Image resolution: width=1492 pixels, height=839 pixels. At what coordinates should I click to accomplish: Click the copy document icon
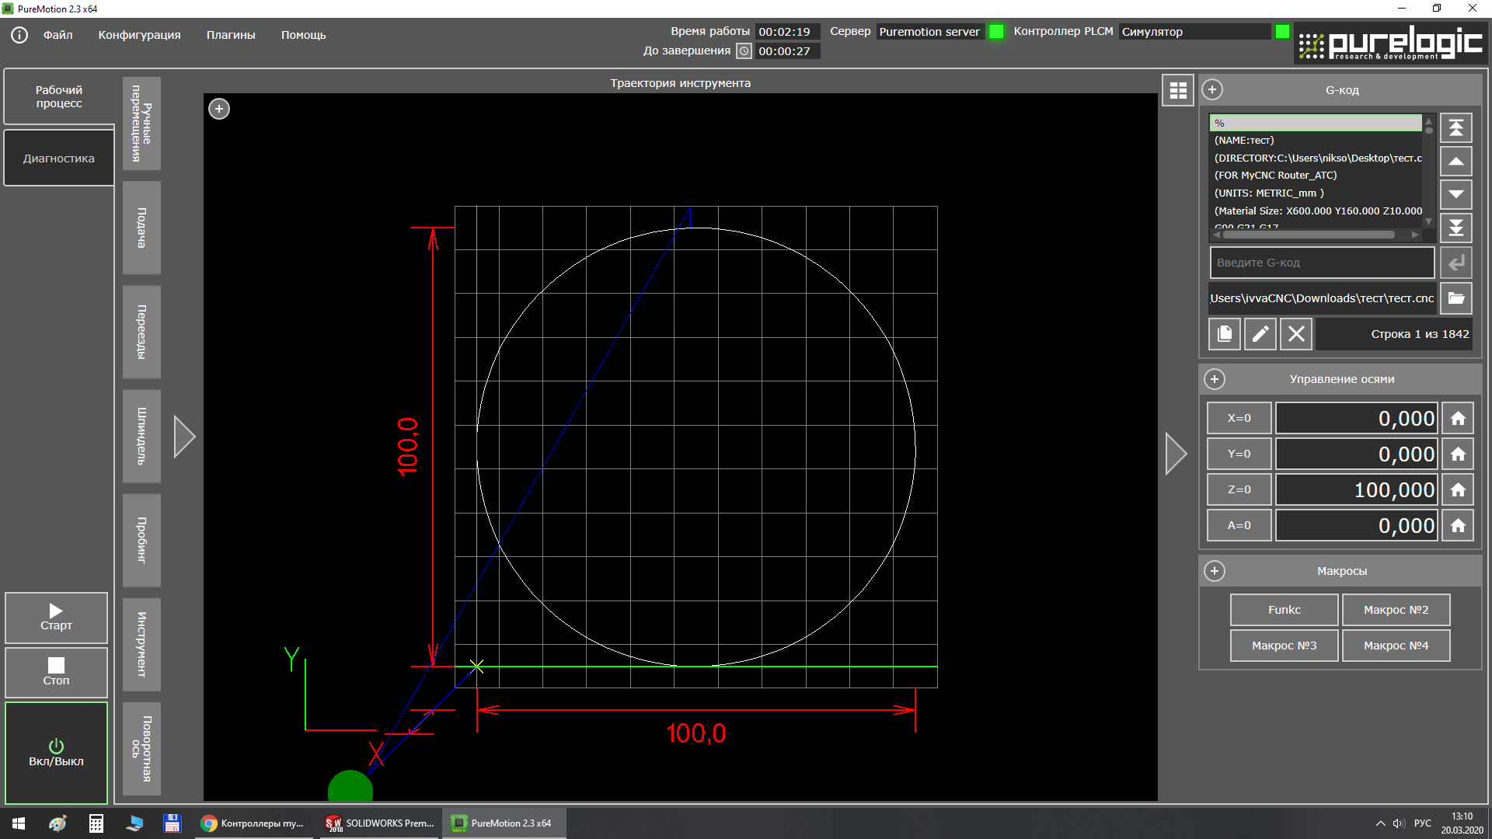click(x=1225, y=334)
